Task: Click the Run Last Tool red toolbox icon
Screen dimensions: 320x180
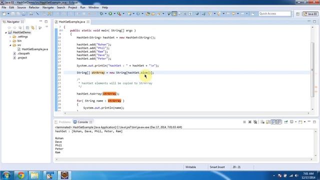Action: [119, 13]
